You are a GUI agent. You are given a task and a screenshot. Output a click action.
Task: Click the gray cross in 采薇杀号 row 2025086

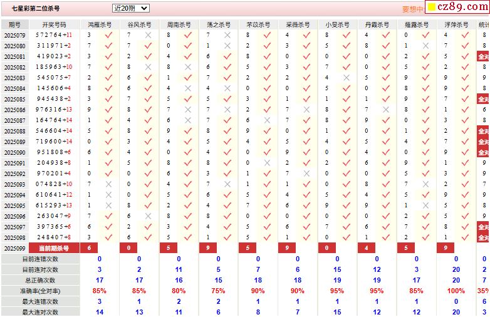pyautogui.click(x=306, y=110)
